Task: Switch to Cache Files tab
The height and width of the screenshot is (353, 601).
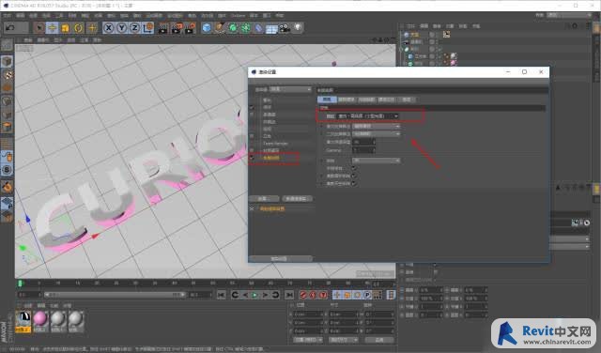Action: 386,100
